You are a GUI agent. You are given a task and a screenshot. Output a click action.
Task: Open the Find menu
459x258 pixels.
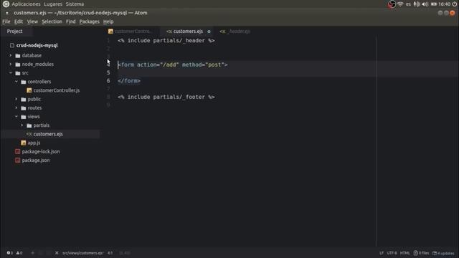(x=70, y=21)
